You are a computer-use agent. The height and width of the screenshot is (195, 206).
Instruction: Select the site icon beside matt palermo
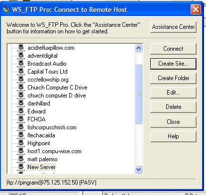(x=21, y=159)
